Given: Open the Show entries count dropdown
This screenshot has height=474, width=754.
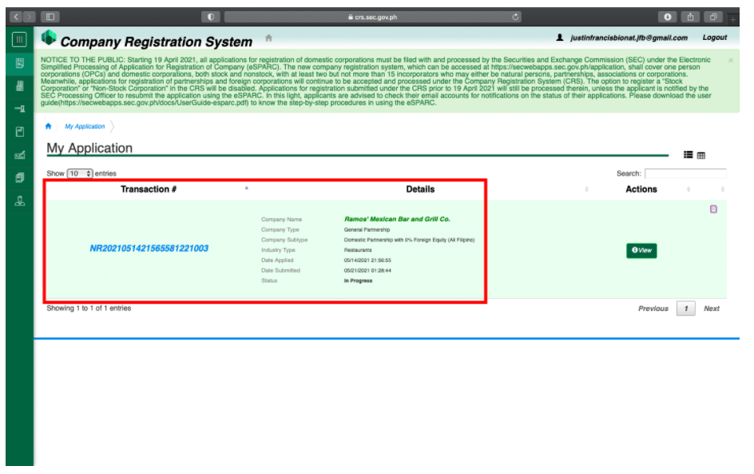Looking at the screenshot, I should click(80, 173).
